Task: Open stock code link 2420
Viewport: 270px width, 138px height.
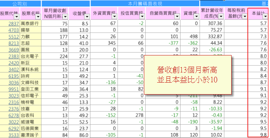Action: (x=14, y=63)
